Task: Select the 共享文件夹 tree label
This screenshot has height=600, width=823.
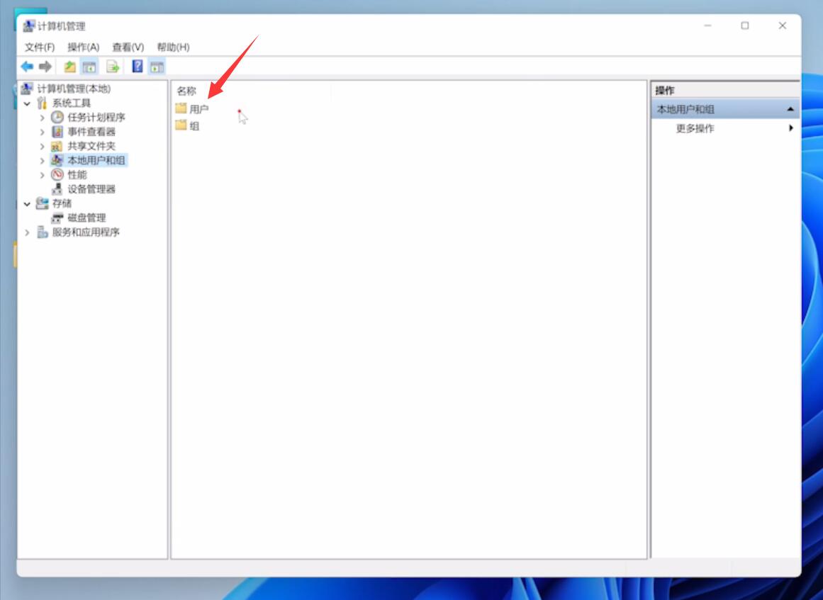Action: [x=91, y=146]
